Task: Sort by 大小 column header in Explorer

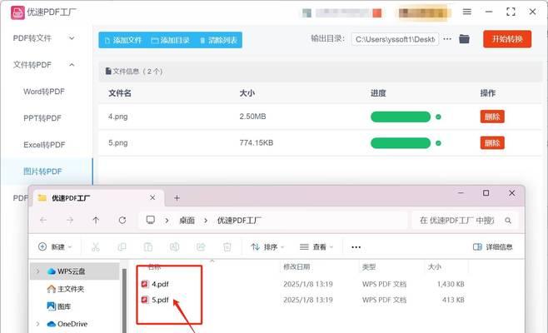Action: pos(435,267)
